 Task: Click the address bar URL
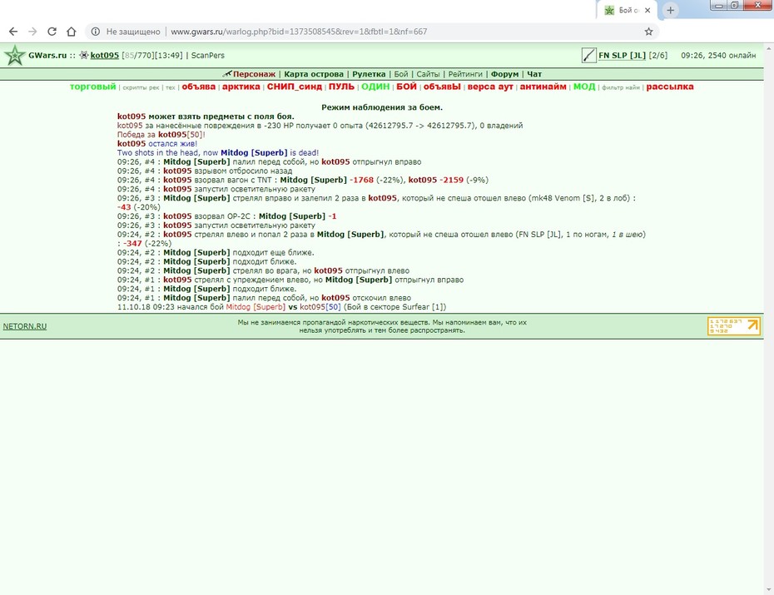coord(299,32)
